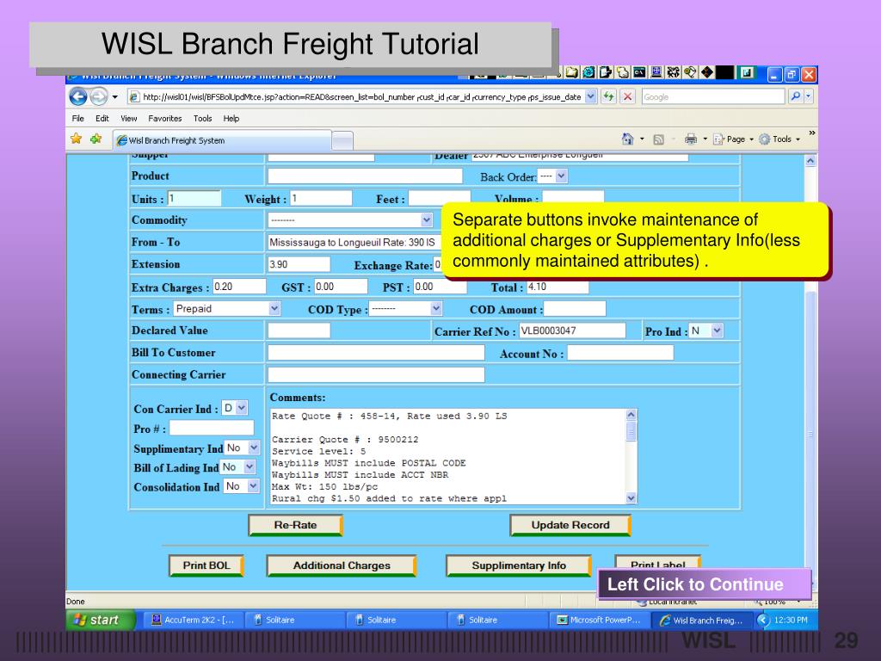Click the red Stop loading X icon
Viewport: 881px width, 661px height.
[x=627, y=96]
